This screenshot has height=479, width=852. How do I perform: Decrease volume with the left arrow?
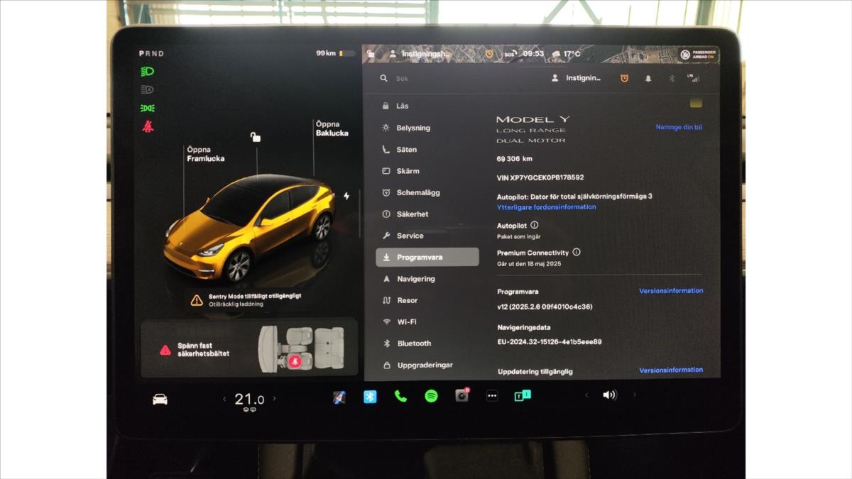(x=586, y=395)
